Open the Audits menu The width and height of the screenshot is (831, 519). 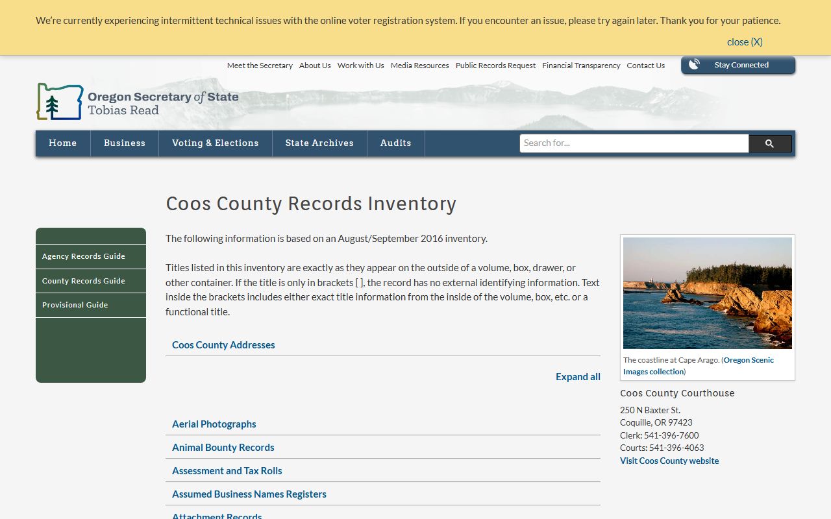[x=396, y=143]
